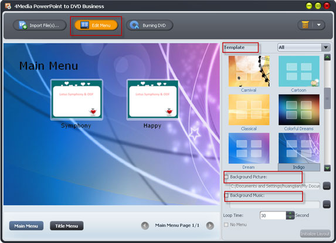Close the 4Media window
This screenshot has height=243, width=336.
pyautogui.click(x=327, y=6)
